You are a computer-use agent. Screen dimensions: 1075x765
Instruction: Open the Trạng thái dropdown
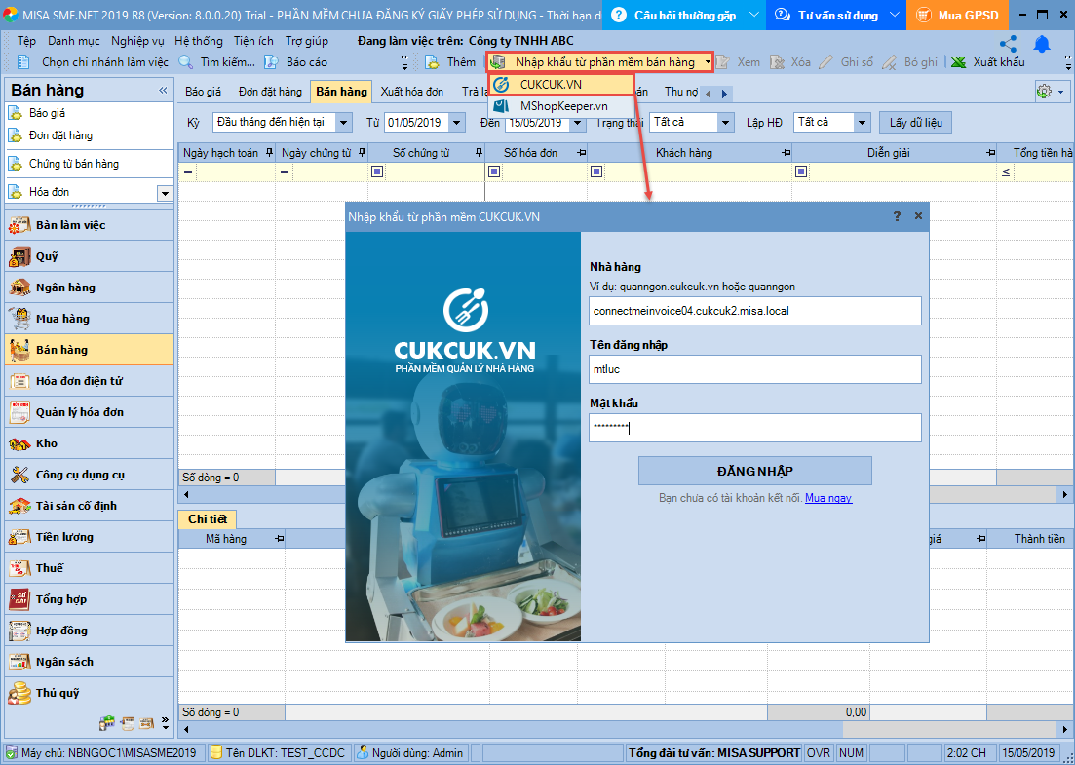point(726,123)
